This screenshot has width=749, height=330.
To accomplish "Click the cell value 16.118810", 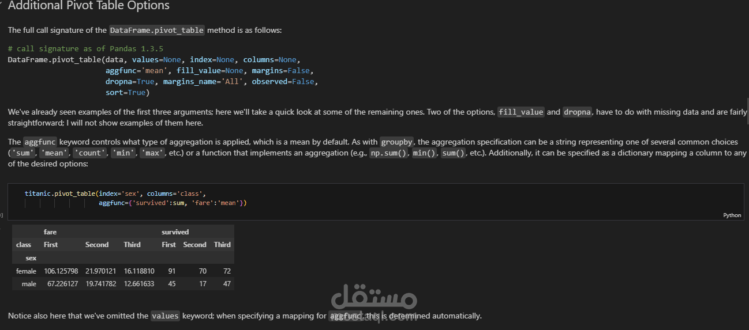I will coord(139,271).
